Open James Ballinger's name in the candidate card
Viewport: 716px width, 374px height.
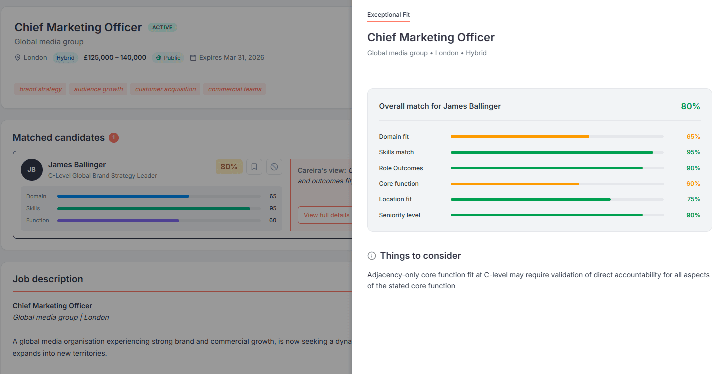(77, 165)
